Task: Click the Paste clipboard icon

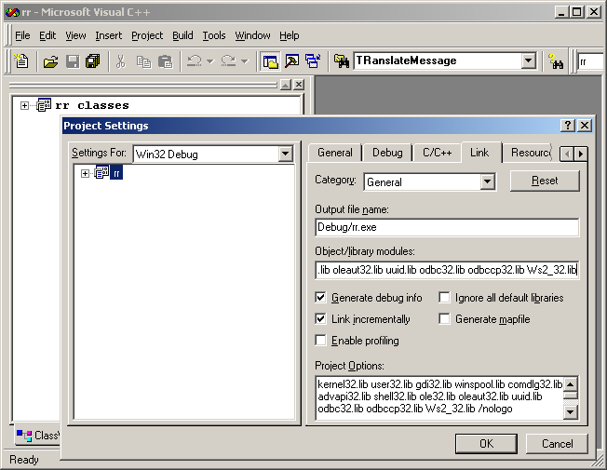Action: coord(166,61)
